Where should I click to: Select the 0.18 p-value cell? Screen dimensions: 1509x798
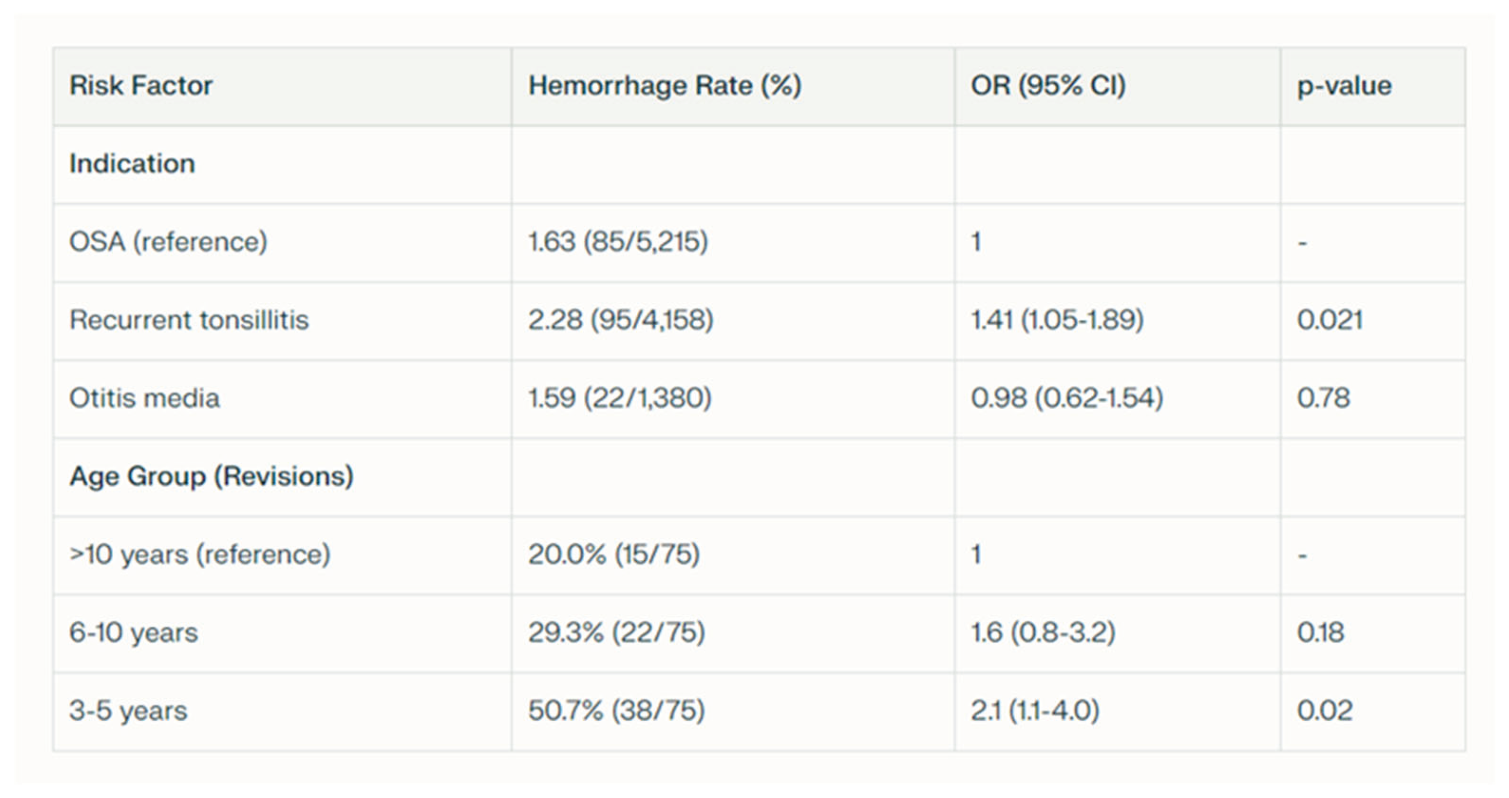(1320, 633)
